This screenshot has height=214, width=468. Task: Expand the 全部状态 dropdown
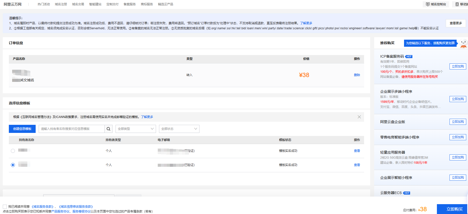tap(179, 129)
